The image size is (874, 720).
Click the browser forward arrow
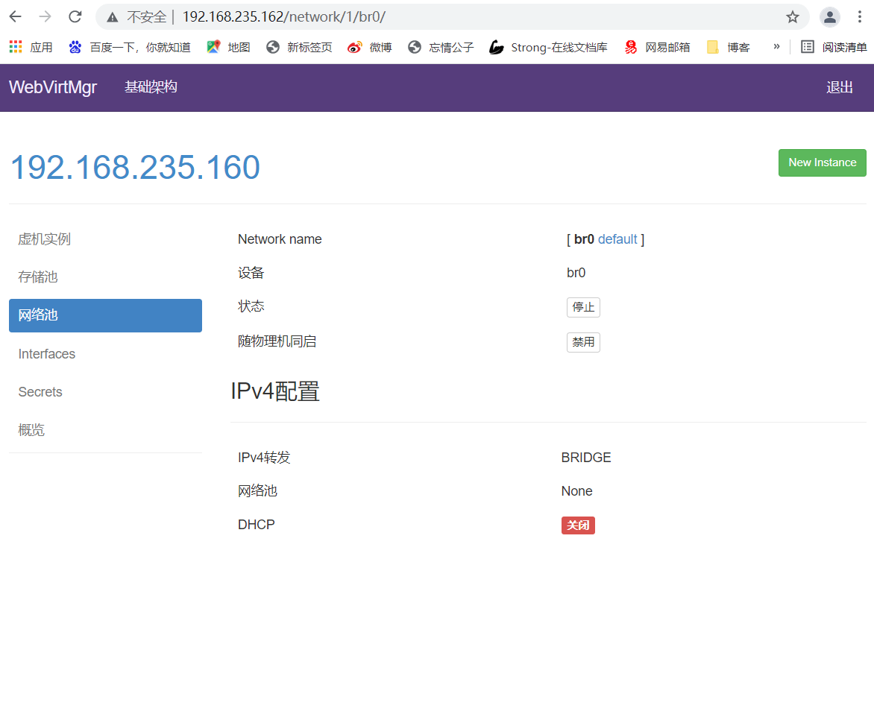45,16
